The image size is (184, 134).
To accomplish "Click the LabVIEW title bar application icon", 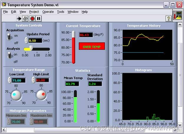I will coord(4,5).
